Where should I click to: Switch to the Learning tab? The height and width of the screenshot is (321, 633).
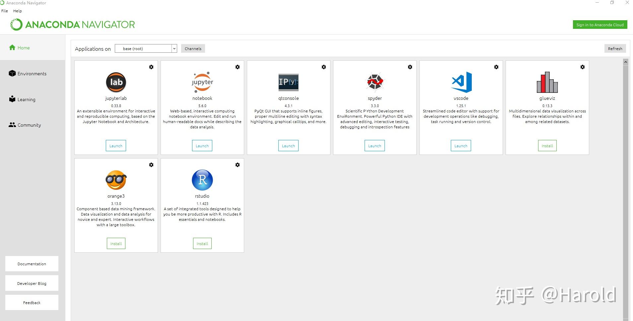(x=33, y=99)
